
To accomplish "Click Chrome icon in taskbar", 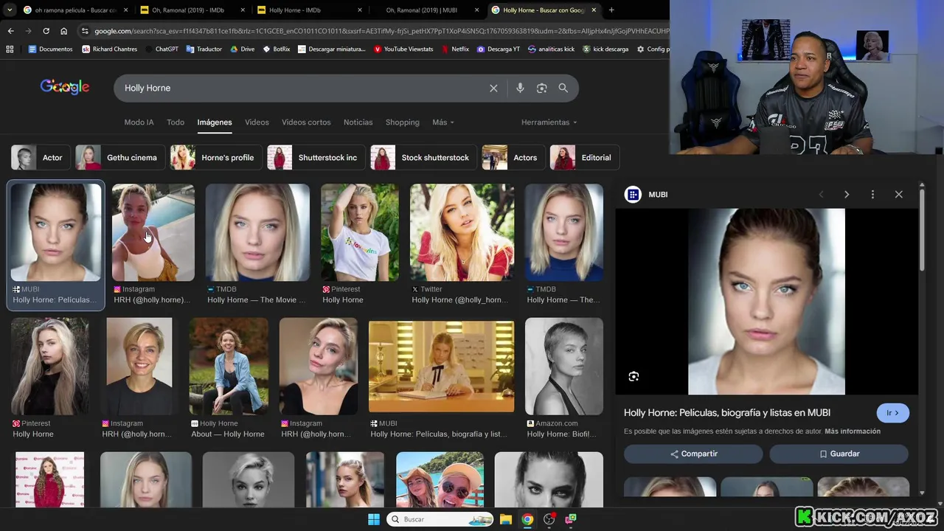I will (x=527, y=519).
